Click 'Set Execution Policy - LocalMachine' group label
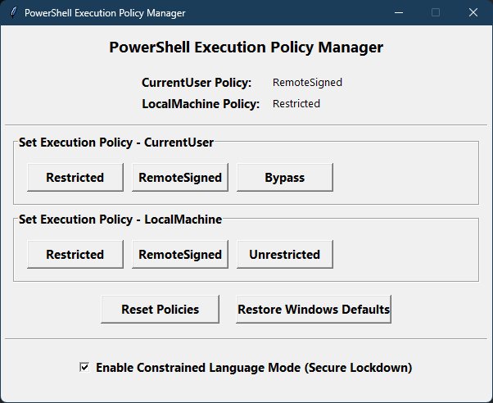The image size is (493, 403). point(120,220)
